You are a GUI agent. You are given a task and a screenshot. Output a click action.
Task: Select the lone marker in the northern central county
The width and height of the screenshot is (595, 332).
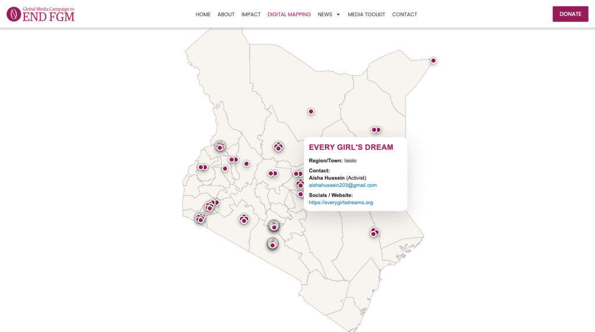[x=311, y=111]
